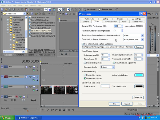160x120 pixels.
Task: Stop the timeline playback
Action: point(64,110)
